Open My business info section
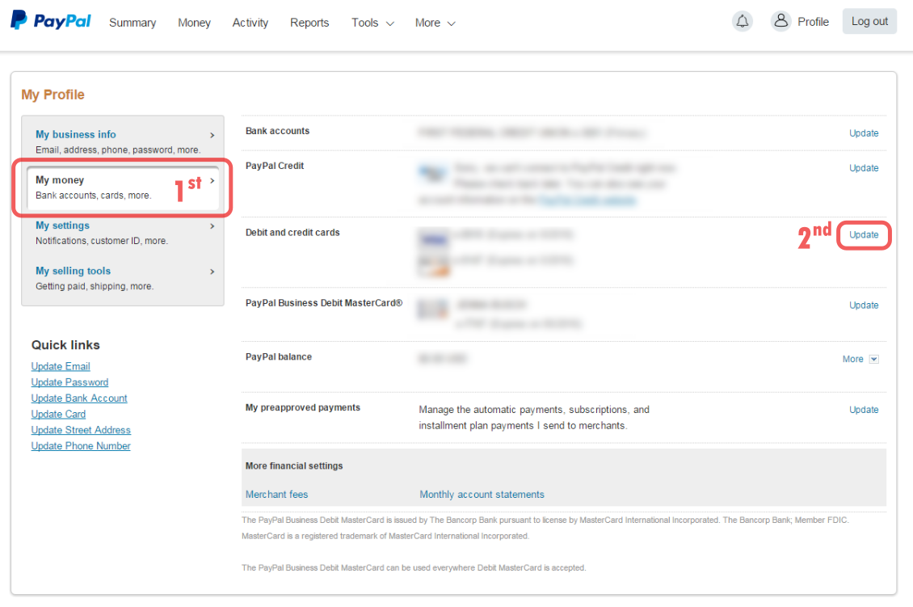 [x=122, y=141]
